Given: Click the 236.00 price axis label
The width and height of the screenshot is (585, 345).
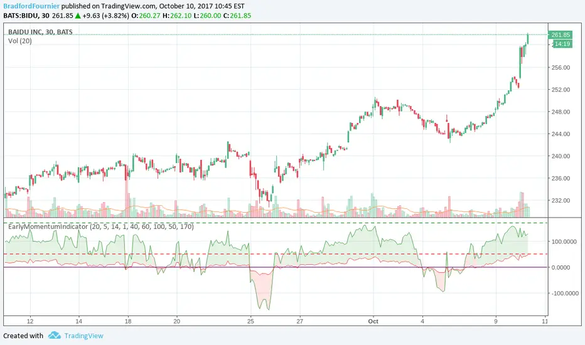Looking at the screenshot, I should [561, 178].
